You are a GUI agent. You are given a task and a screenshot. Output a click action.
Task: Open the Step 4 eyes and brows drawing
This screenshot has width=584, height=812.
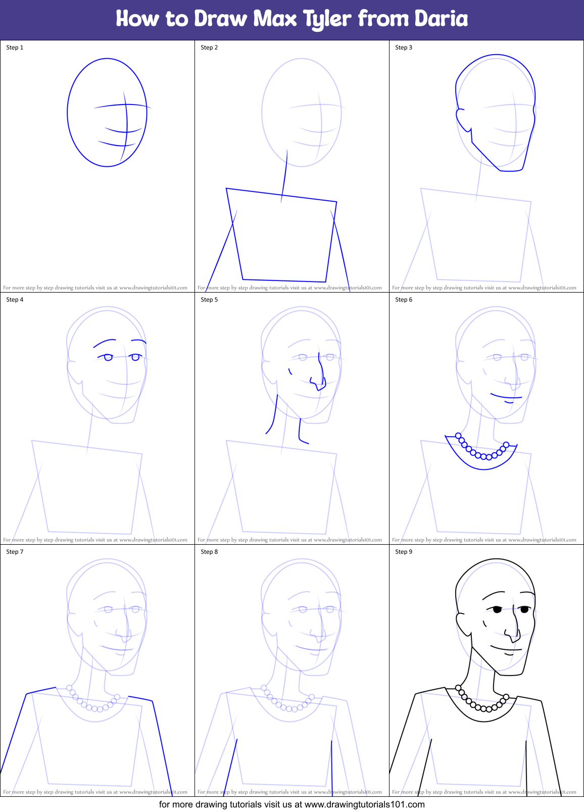click(120, 350)
